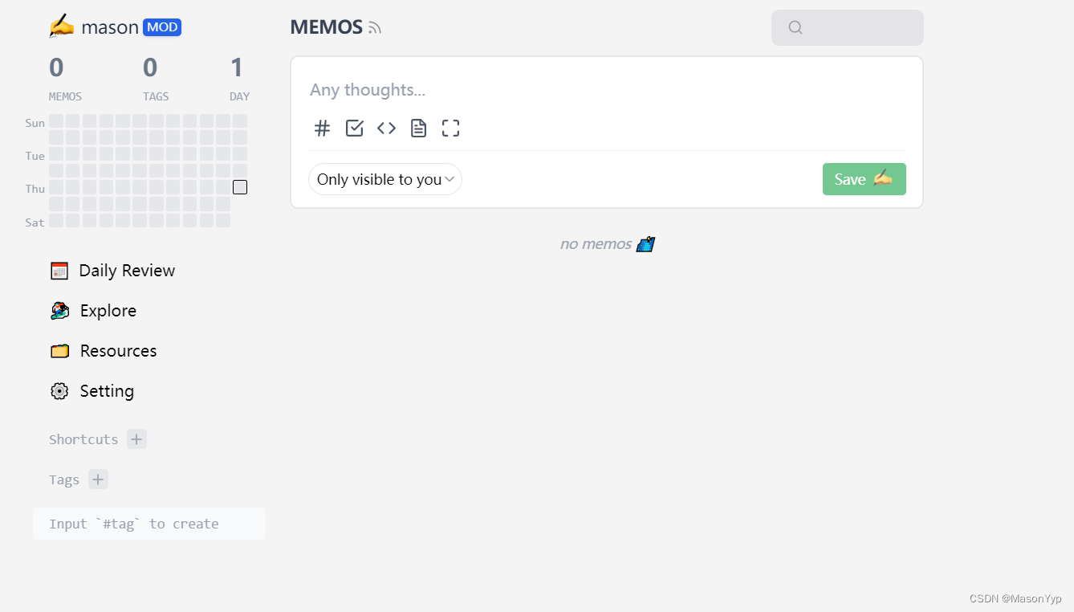
Task: Open the memo visibility dropdown
Action: tap(384, 179)
